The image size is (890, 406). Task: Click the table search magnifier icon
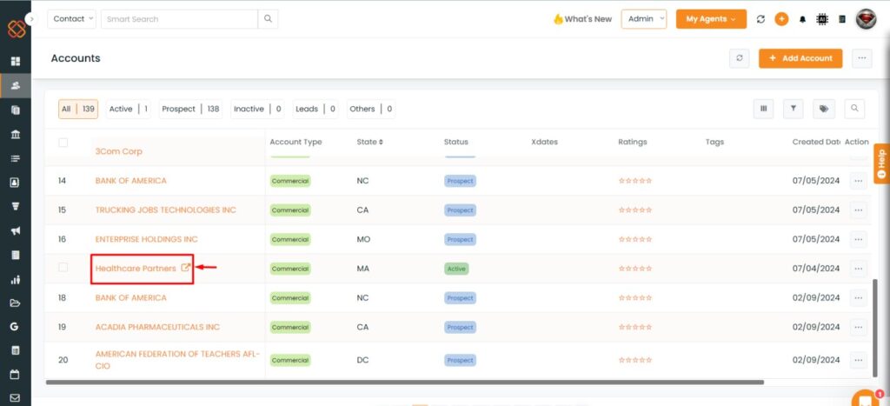coord(854,109)
